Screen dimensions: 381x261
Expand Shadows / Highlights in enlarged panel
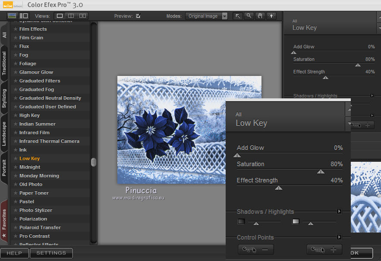(339, 211)
